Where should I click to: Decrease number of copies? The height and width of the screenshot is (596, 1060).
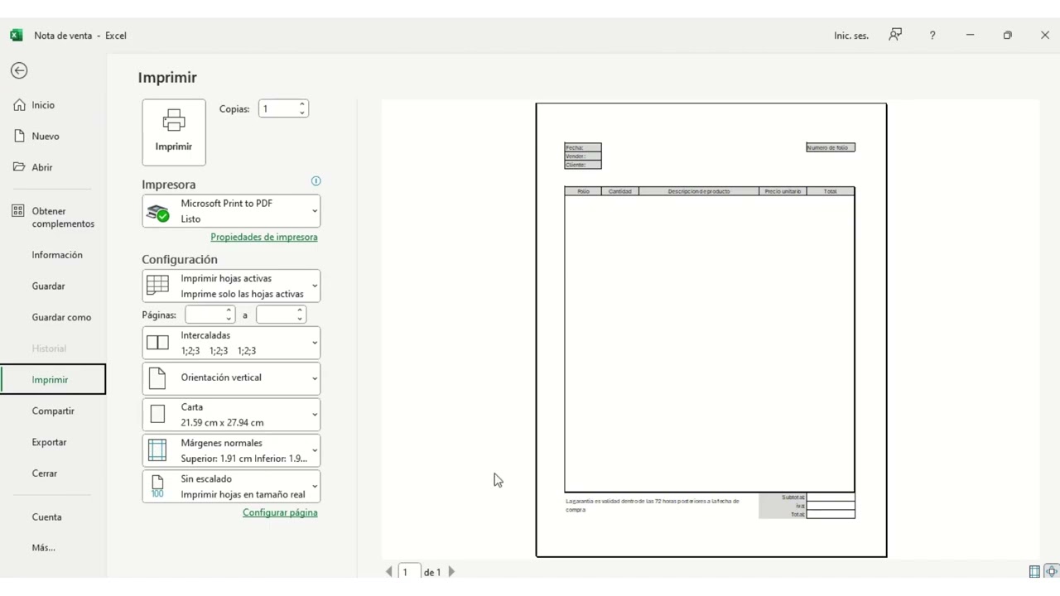pyautogui.click(x=302, y=113)
